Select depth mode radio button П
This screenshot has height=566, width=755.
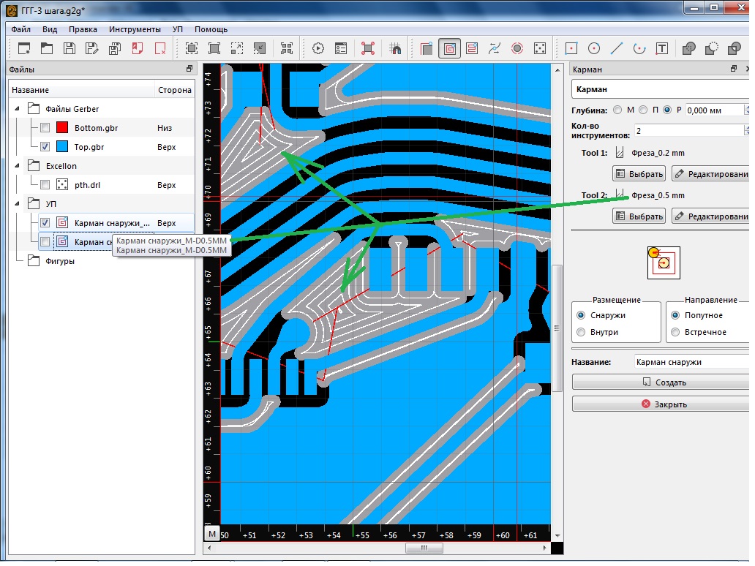643,110
